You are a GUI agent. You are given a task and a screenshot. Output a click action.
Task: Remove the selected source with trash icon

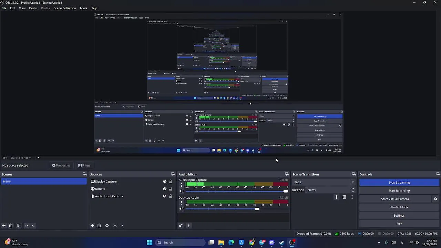click(x=99, y=226)
